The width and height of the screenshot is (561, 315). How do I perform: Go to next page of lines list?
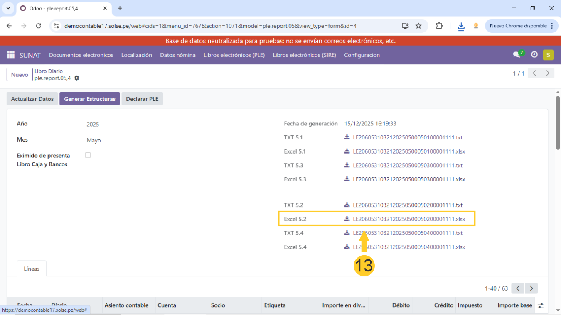[531, 288]
